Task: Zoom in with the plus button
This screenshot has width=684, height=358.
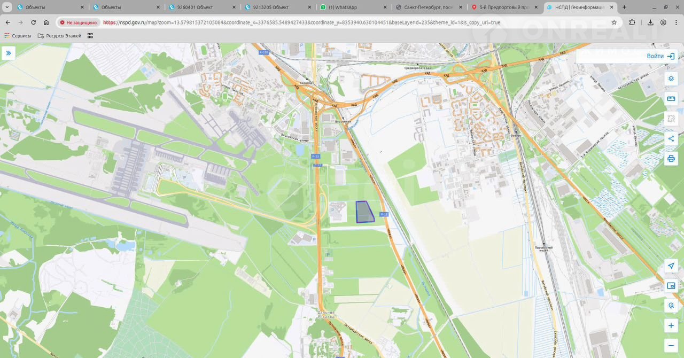Action: tap(671, 325)
